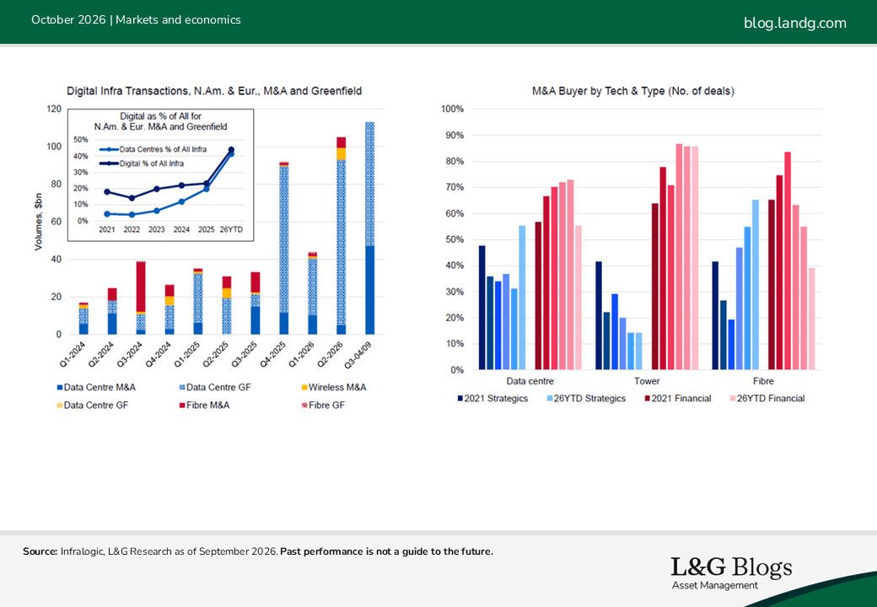
Task: Click the Q2-2026 axis label
Action: (331, 354)
